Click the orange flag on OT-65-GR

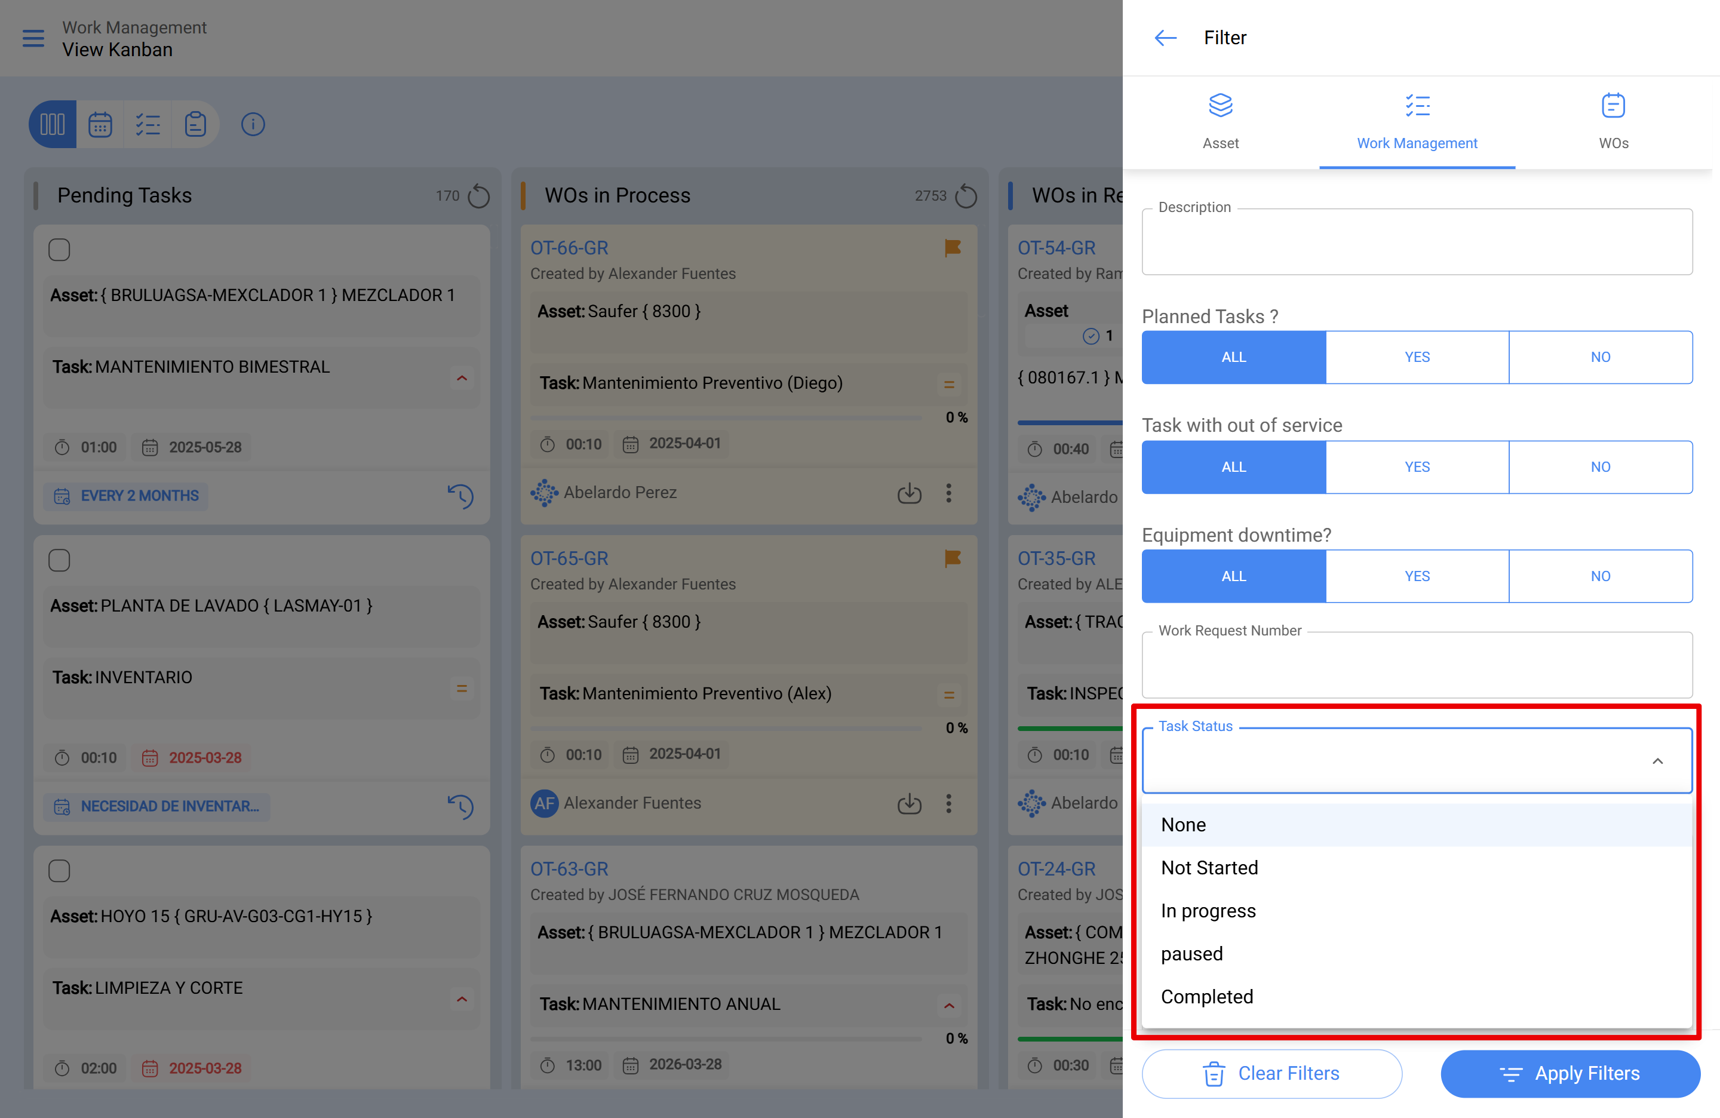(953, 558)
